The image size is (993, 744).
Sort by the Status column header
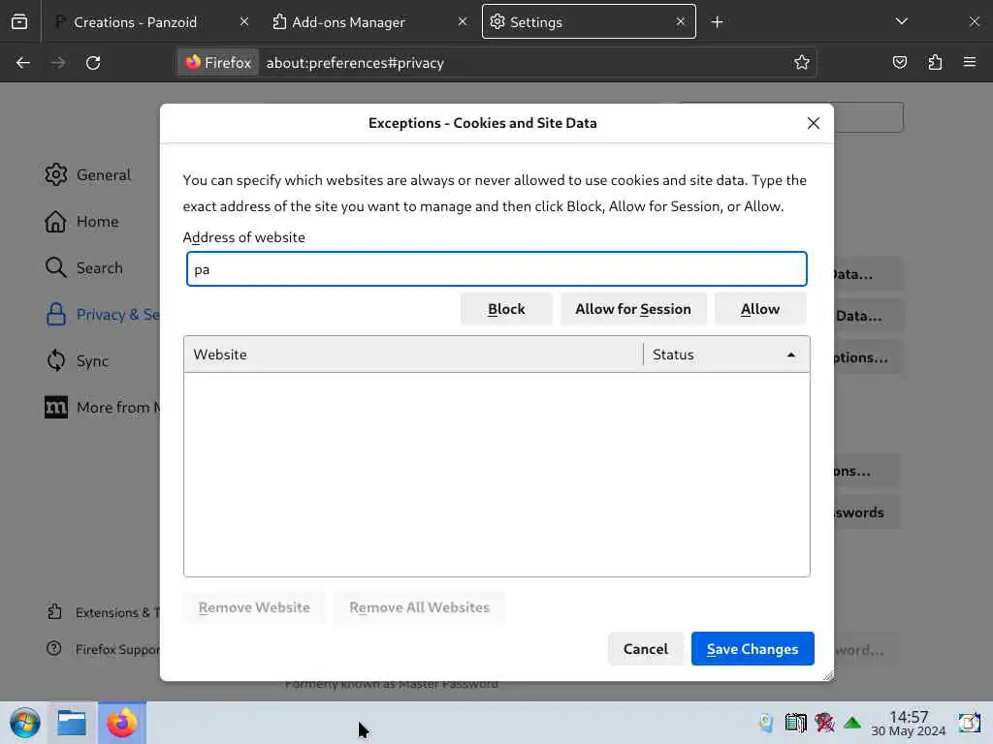[x=725, y=355]
